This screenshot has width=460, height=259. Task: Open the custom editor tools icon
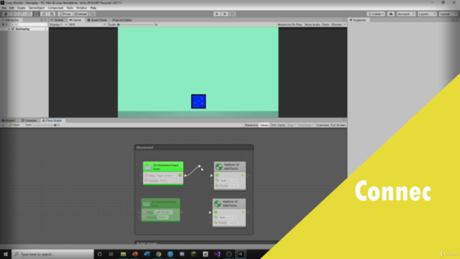(x=52, y=14)
